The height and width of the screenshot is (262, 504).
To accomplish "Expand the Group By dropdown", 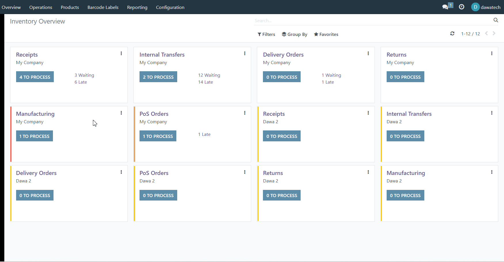I will tap(294, 34).
